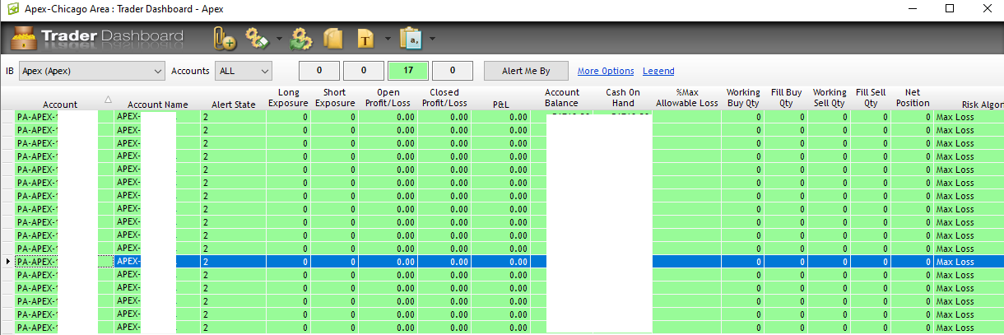Click the Long Exposure column header
The height and width of the screenshot is (335, 1004).
coord(288,98)
